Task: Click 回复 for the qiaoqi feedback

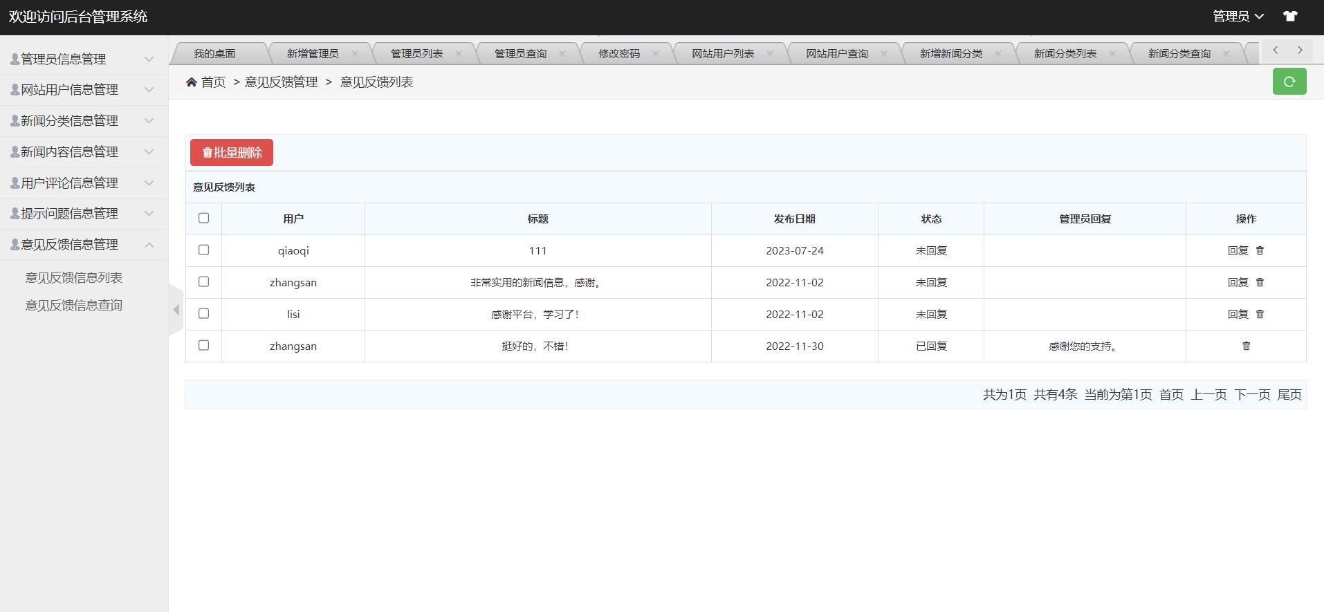Action: click(1238, 250)
